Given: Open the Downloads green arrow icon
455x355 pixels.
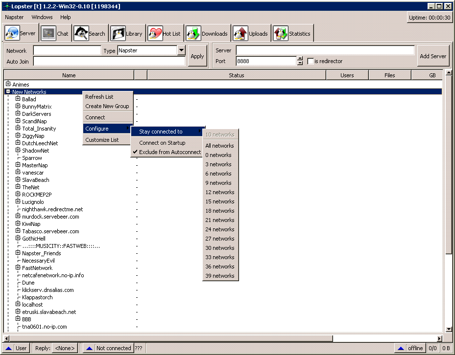Looking at the screenshot, I should coord(193,33).
